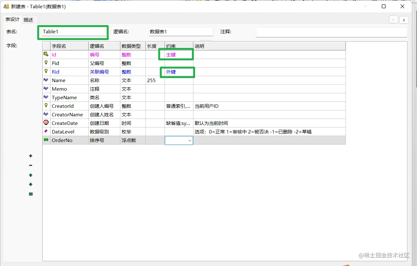Click the pin icon at the top right
This screenshot has height=266, width=417.
click(x=404, y=20)
